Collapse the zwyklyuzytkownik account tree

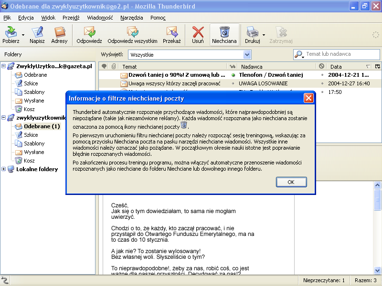3,117
